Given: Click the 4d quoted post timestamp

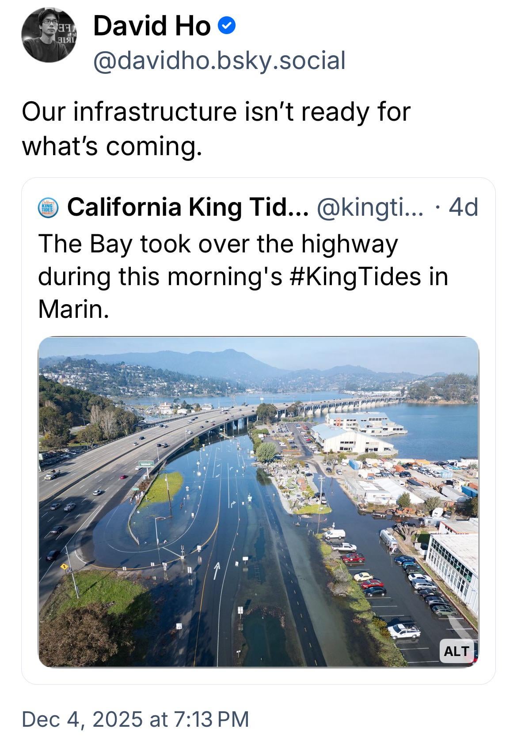Looking at the screenshot, I should [x=463, y=207].
